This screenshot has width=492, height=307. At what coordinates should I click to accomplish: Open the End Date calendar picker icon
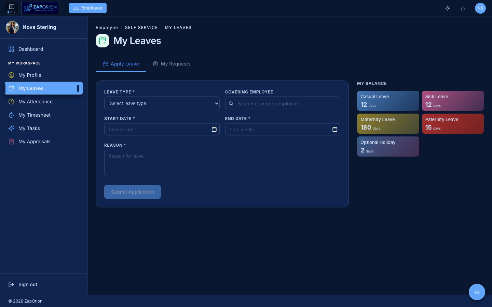335,129
